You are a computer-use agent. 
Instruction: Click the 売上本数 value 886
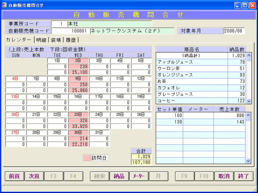click(229, 115)
